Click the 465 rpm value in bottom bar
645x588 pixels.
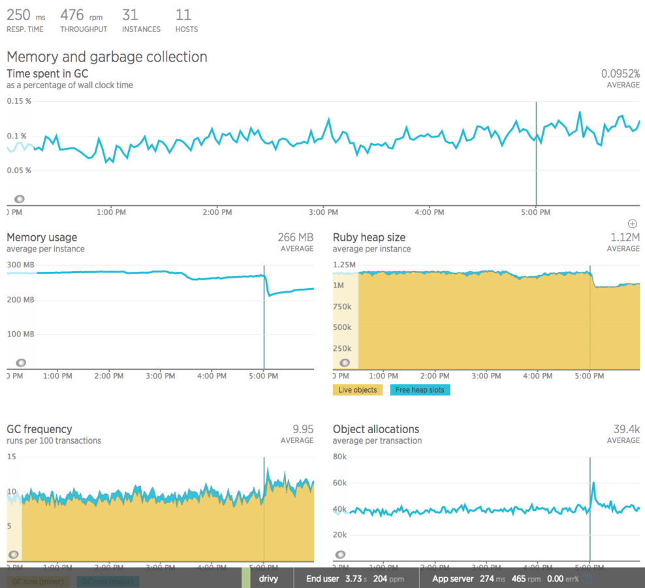[x=526, y=579]
